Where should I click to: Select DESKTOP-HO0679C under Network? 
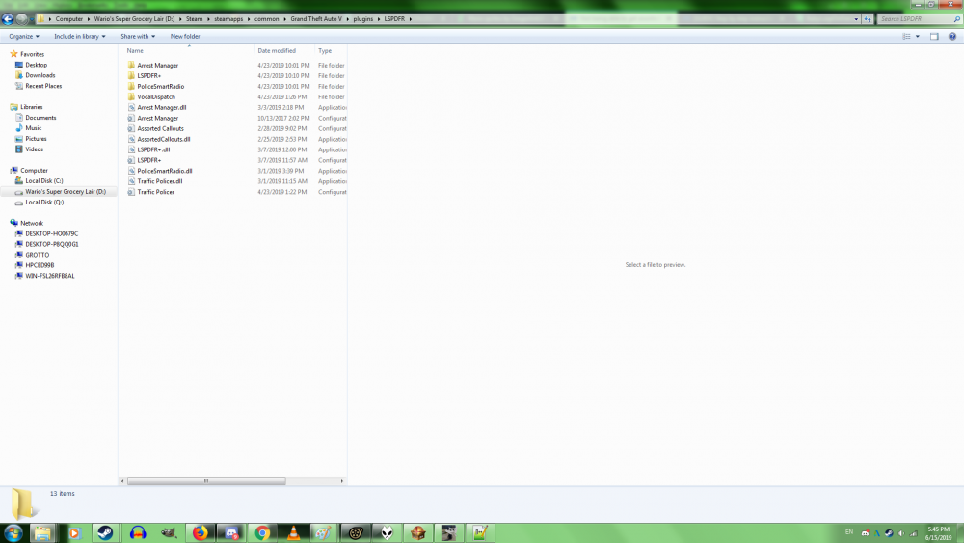[x=52, y=233]
